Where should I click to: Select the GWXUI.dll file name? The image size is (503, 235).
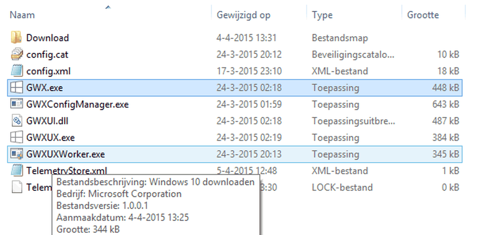tap(47, 121)
